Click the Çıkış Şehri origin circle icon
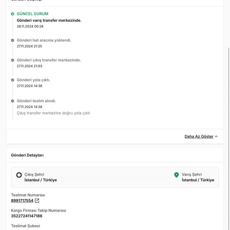This screenshot has height=230, width=230. coord(19,175)
